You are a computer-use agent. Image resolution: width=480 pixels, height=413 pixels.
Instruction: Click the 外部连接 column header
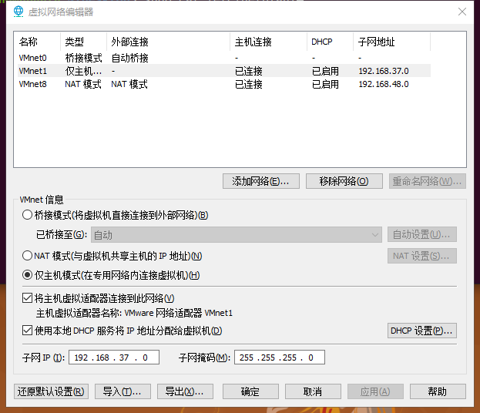(x=169, y=42)
